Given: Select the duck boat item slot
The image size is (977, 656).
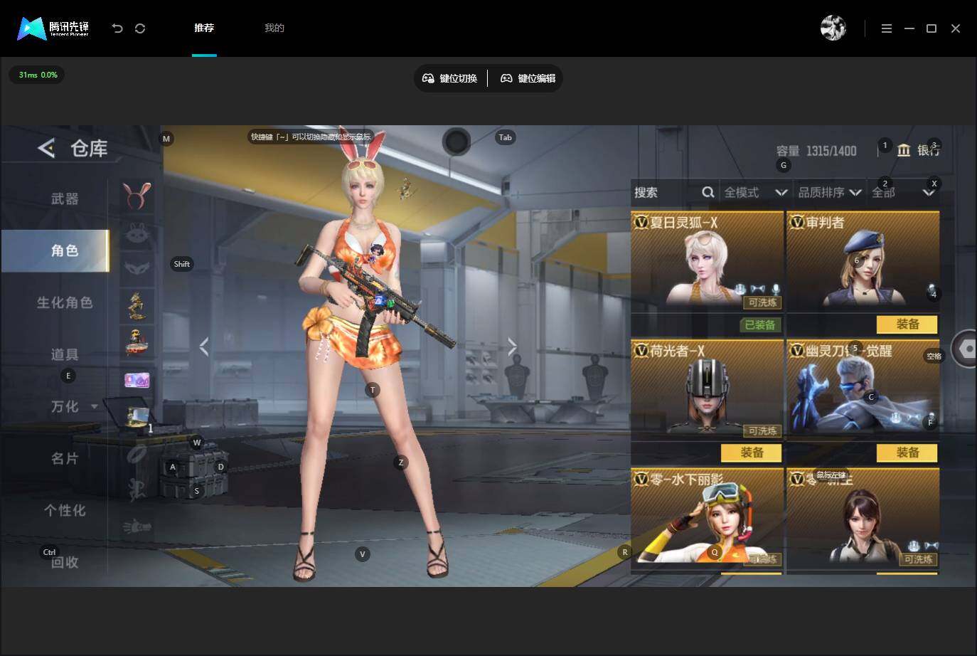Looking at the screenshot, I should (137, 343).
